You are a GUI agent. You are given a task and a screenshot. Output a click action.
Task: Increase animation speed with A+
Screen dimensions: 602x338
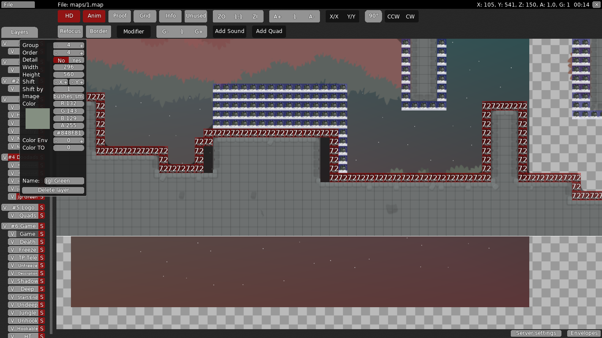pos(277,17)
